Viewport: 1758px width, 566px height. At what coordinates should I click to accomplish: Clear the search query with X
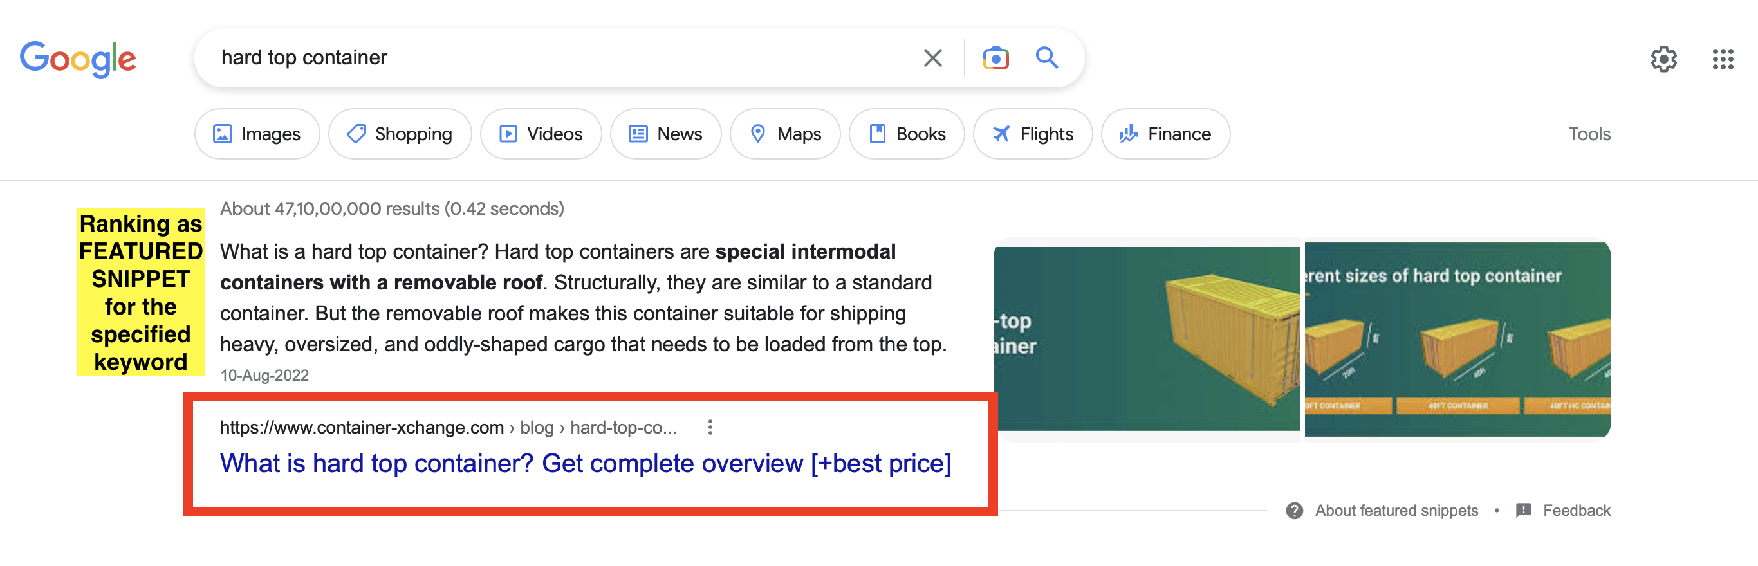click(932, 58)
